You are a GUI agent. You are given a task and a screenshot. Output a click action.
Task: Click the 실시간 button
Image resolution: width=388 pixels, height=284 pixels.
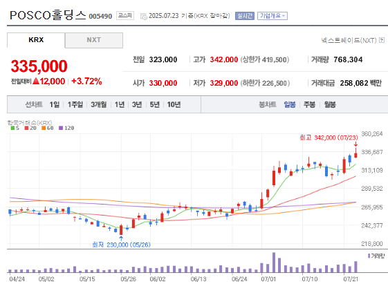click(x=244, y=16)
